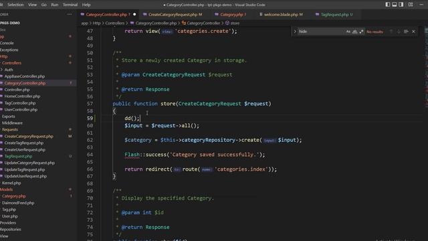
Task: Click 'app' breadcrumb segment
Action: [84, 23]
